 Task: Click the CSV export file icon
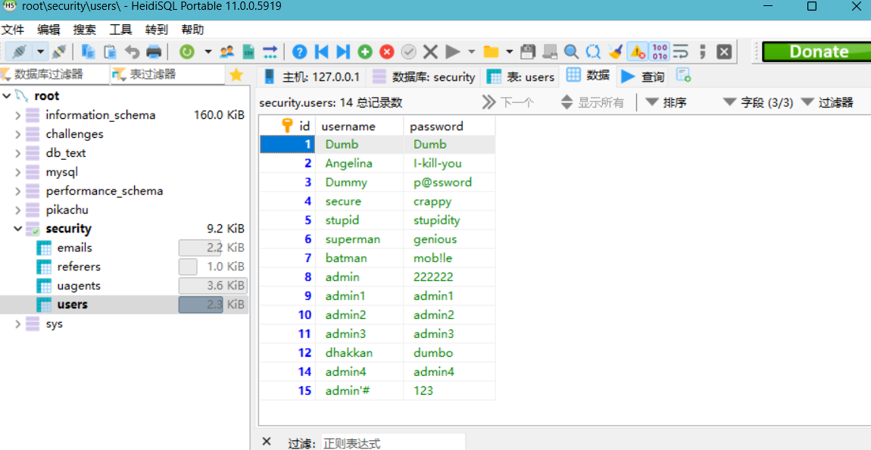tap(249, 52)
